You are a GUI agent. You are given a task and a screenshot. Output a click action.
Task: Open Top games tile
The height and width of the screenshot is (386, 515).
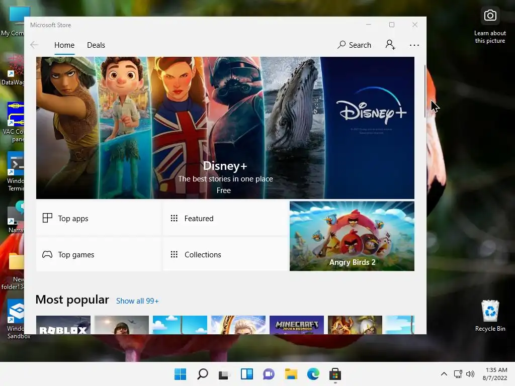coord(98,254)
